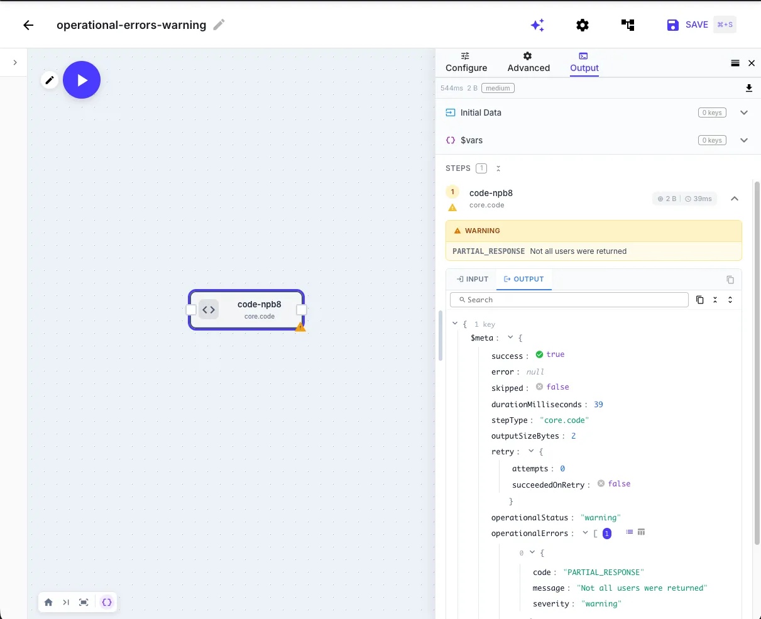Expand the Initial Data section

(744, 112)
